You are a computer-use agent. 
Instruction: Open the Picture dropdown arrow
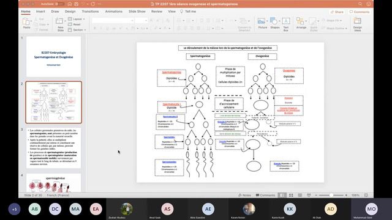(267, 21)
